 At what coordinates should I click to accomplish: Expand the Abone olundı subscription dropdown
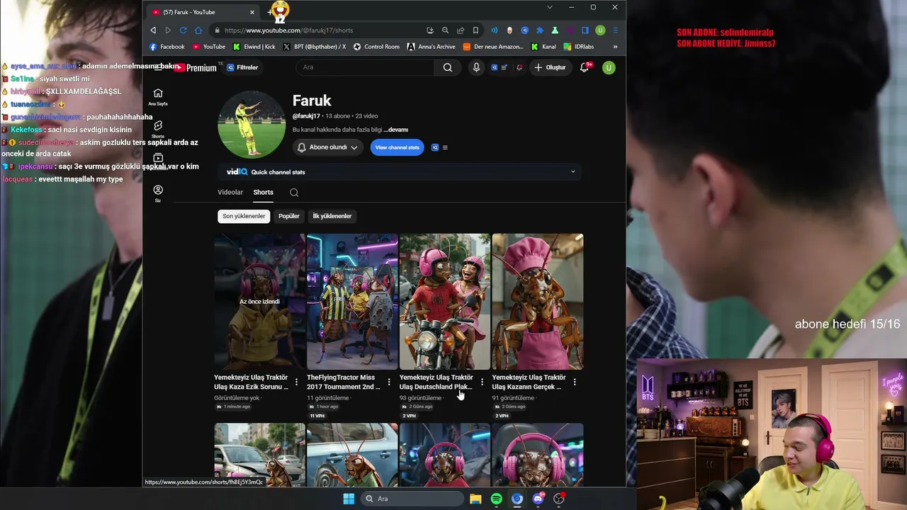point(327,147)
